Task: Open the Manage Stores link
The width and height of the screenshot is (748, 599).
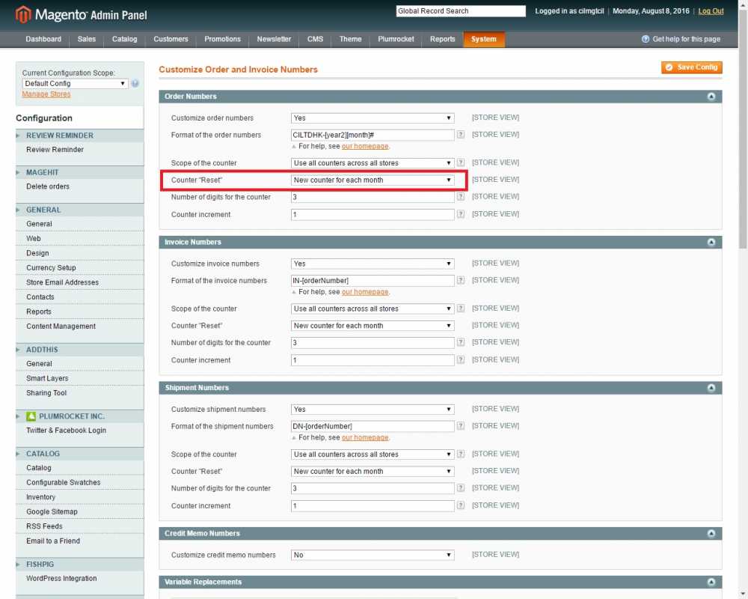Action: click(x=46, y=94)
